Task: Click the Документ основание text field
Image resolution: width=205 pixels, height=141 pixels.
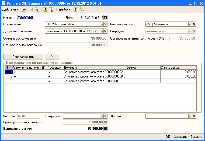Action: 72,31
